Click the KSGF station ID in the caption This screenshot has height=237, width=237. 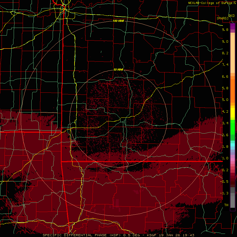pyautogui.click(x=152, y=235)
